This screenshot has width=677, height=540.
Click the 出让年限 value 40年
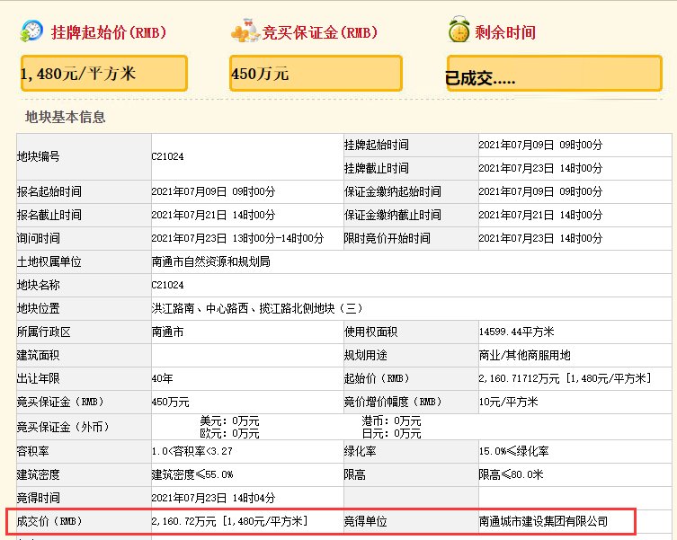click(x=163, y=378)
